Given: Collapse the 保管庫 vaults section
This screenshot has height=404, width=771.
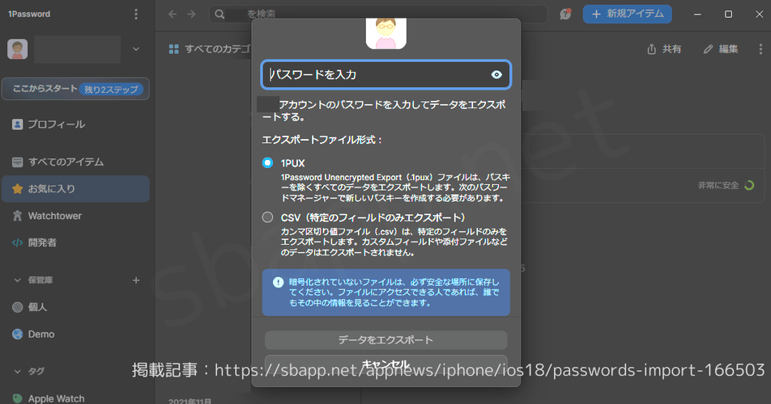Looking at the screenshot, I should click(18, 280).
